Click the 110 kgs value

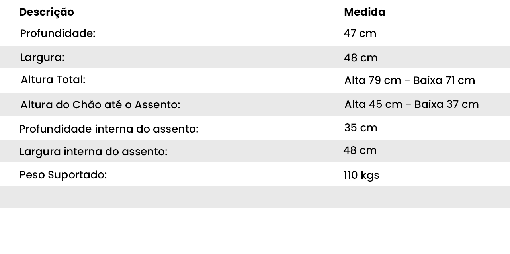361,176
